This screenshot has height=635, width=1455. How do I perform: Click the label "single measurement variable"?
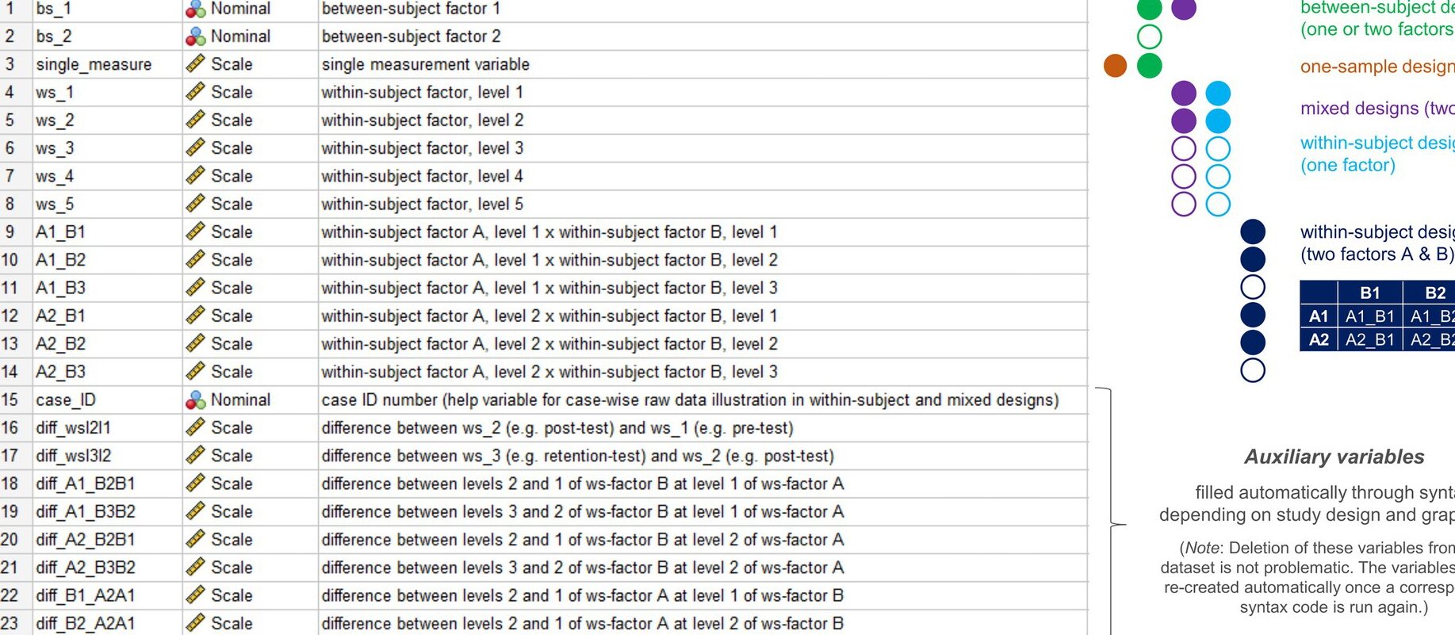click(425, 64)
